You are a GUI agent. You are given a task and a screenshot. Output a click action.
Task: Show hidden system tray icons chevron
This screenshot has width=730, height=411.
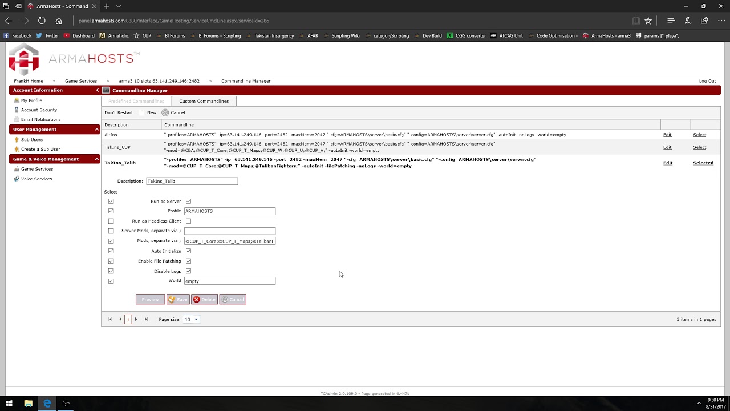(699, 403)
